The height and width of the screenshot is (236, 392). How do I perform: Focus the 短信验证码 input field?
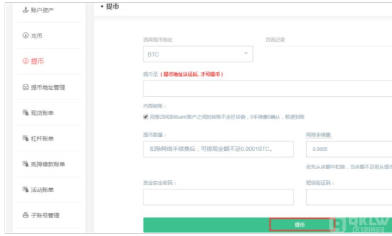click(349, 197)
